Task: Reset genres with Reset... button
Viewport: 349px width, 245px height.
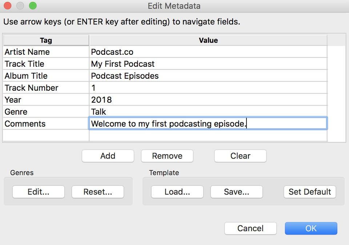Action: [x=97, y=192]
